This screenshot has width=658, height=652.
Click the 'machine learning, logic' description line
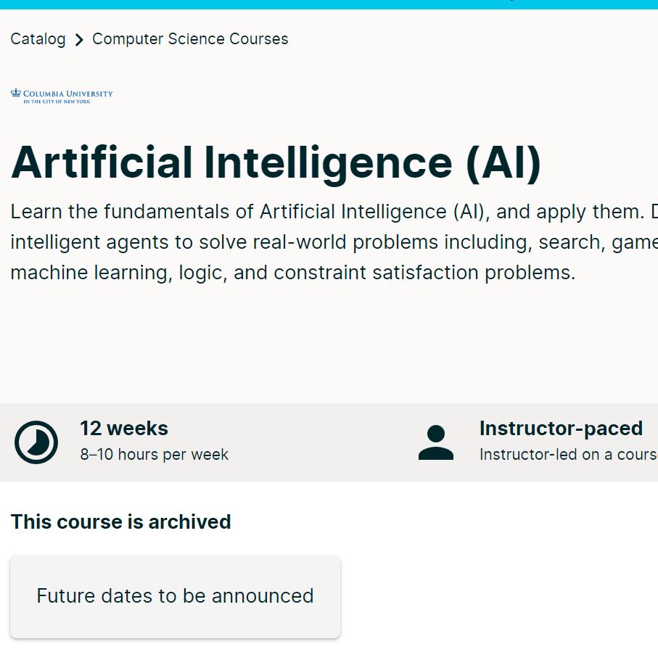tap(292, 273)
